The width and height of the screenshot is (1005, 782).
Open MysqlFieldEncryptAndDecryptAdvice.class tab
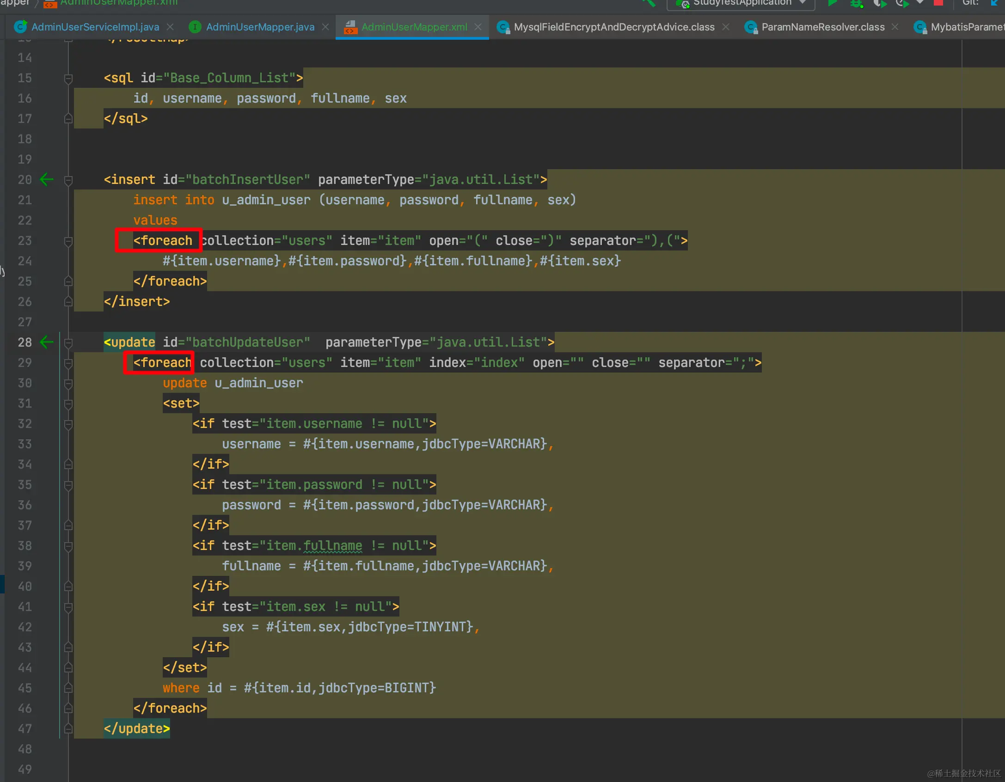click(x=614, y=27)
